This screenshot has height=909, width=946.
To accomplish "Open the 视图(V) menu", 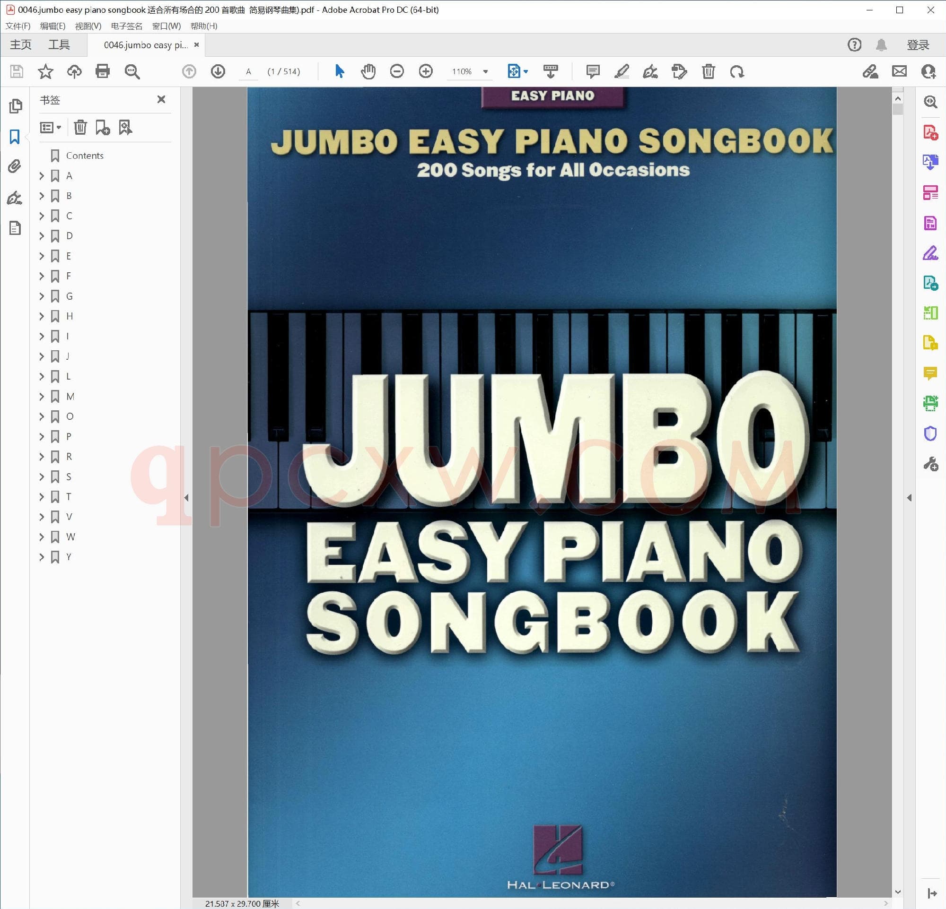I will pos(88,26).
